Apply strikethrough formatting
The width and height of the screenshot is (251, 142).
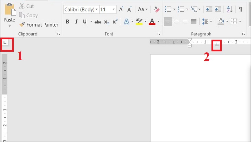click(x=98, y=22)
